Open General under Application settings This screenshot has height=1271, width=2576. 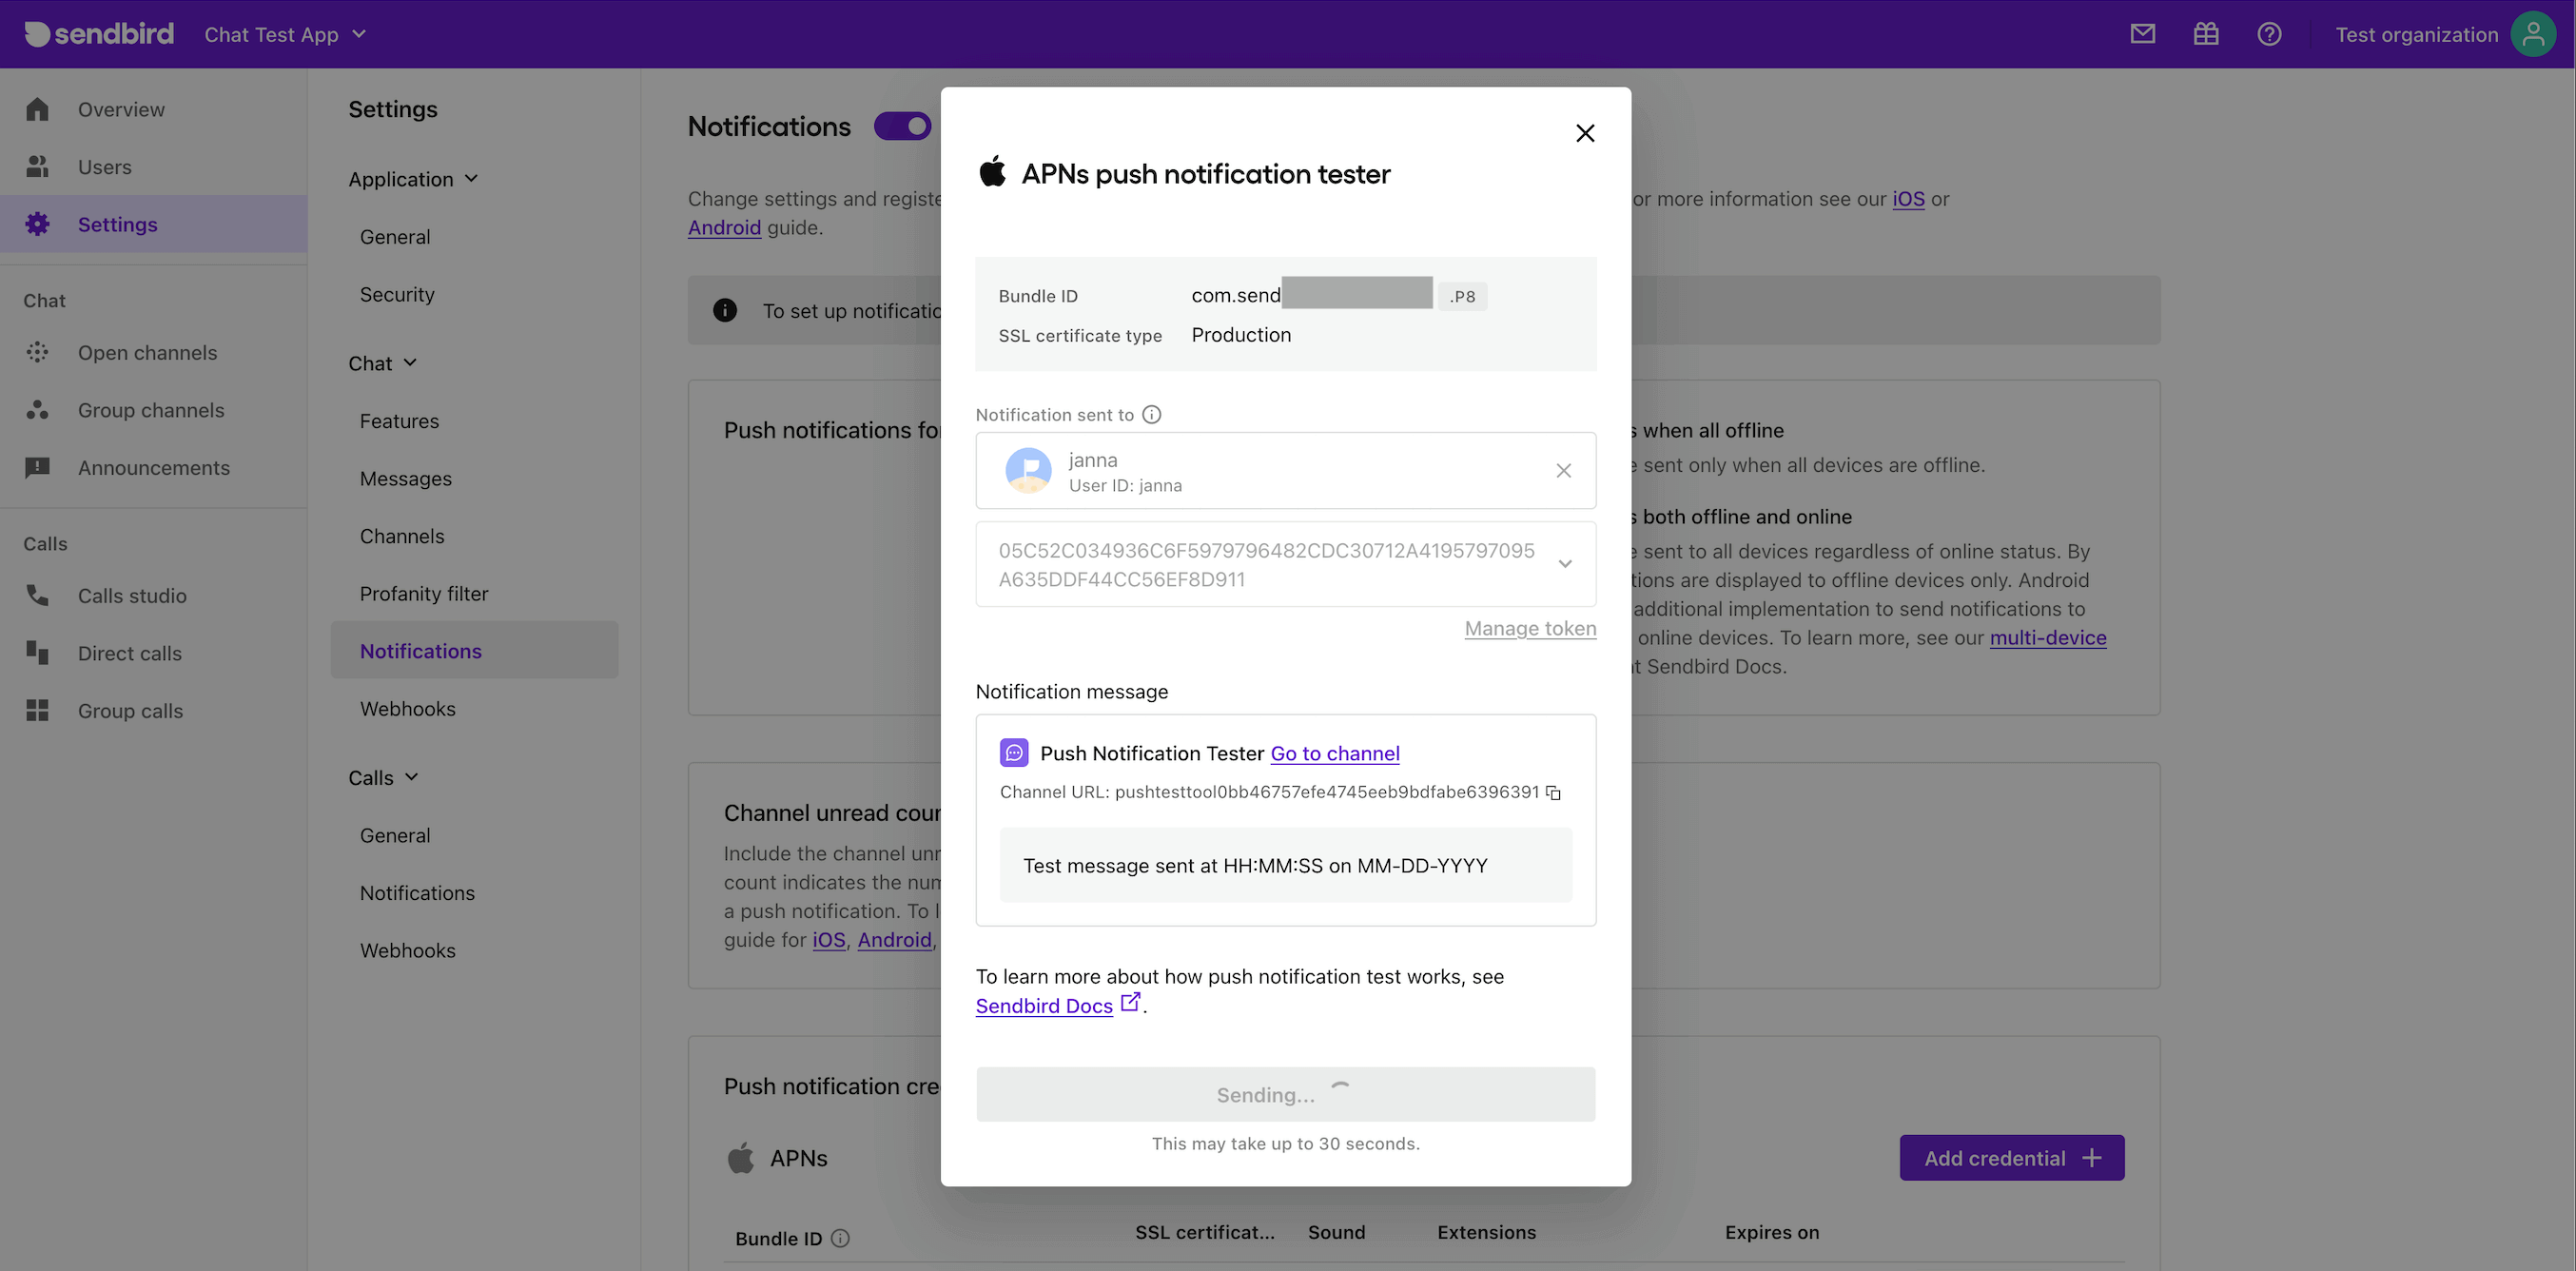395,236
